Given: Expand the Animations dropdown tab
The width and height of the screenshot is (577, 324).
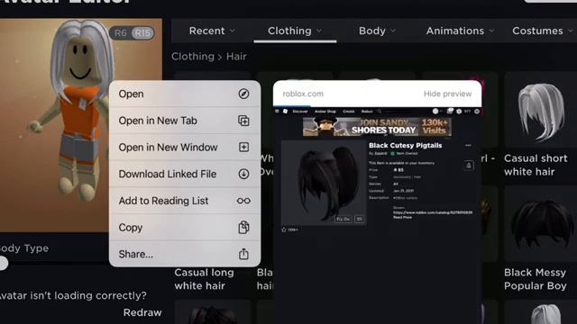Looking at the screenshot, I should (x=460, y=31).
